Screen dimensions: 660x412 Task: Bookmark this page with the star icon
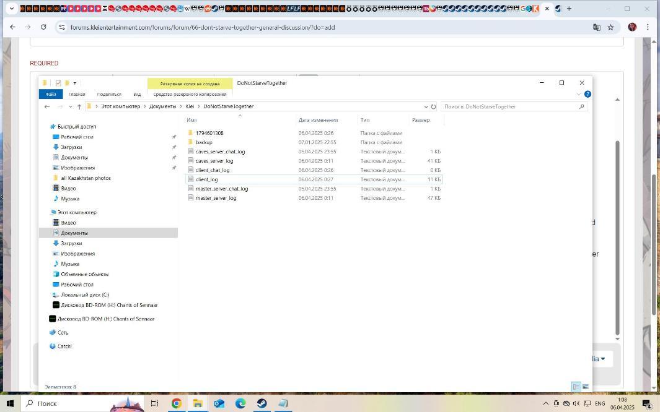click(x=610, y=27)
